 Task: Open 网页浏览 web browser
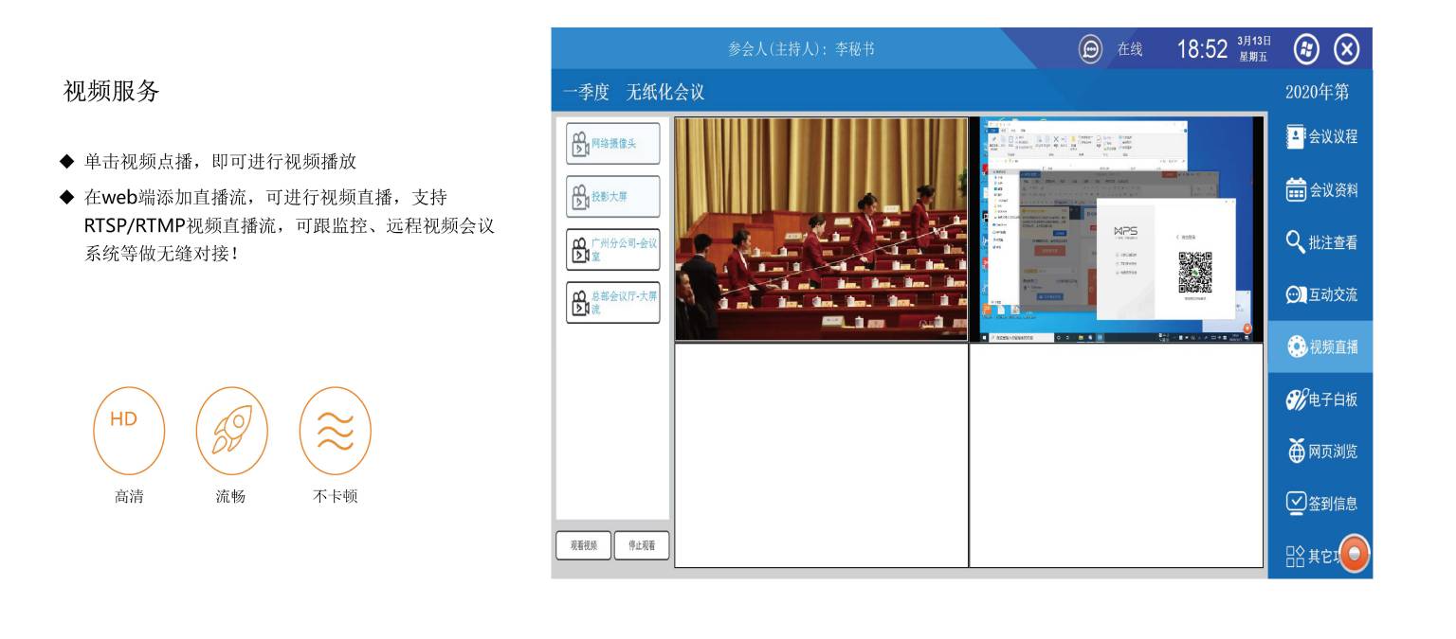click(1321, 451)
